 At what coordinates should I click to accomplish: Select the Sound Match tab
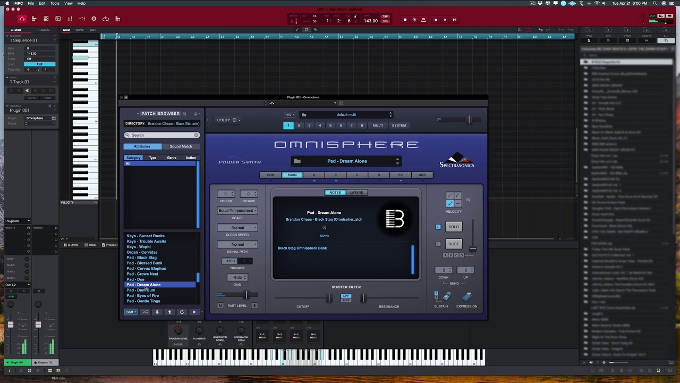[181, 146]
